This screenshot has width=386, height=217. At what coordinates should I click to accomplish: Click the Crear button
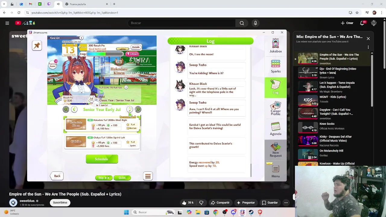click(347, 23)
